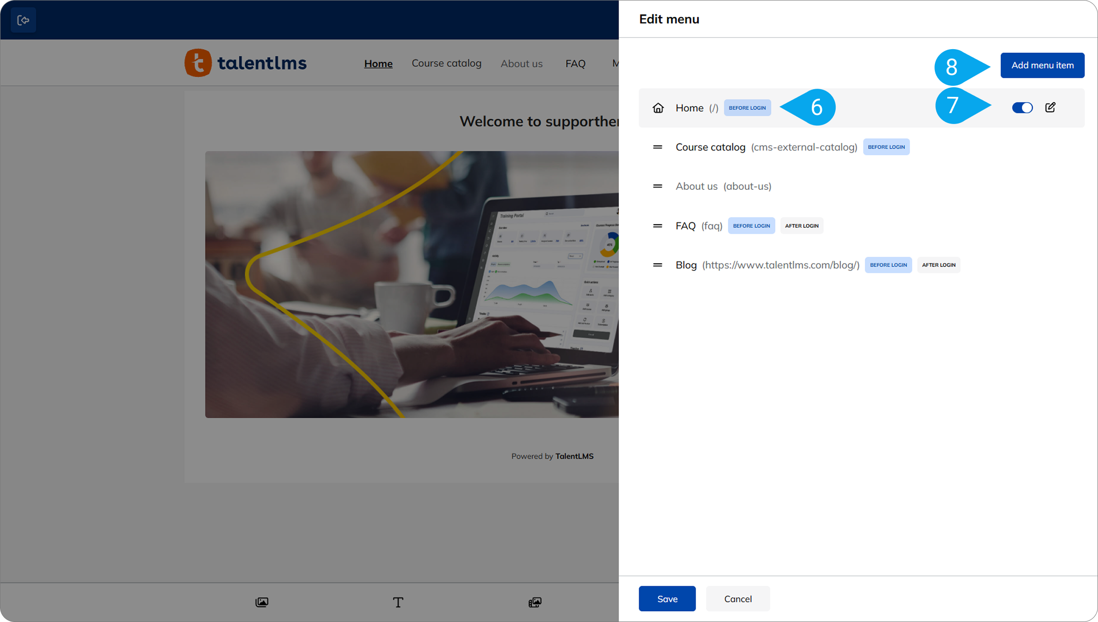Click the About us drag handle
The height and width of the screenshot is (622, 1098).
[x=658, y=186]
